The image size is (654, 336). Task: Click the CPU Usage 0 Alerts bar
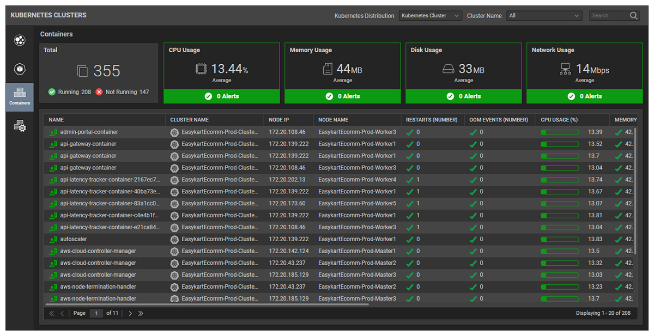pyautogui.click(x=221, y=96)
